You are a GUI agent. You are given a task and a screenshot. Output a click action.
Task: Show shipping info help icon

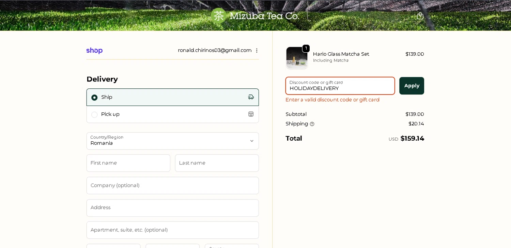312,124
